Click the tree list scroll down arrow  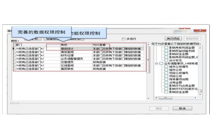(x=200, y=95)
